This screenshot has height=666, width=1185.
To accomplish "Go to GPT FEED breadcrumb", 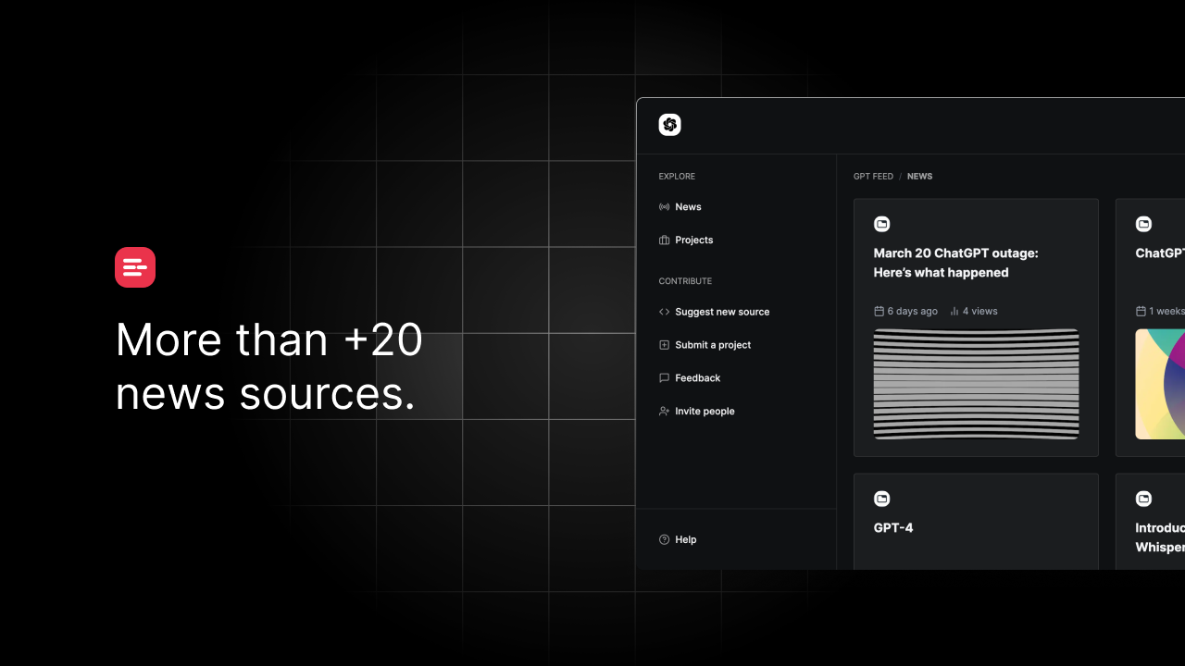I will pyautogui.click(x=873, y=177).
